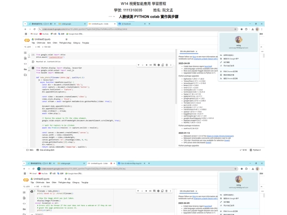Open YouTube bookmark in upper bookmarks bar

pyautogui.click(x=44, y=34)
